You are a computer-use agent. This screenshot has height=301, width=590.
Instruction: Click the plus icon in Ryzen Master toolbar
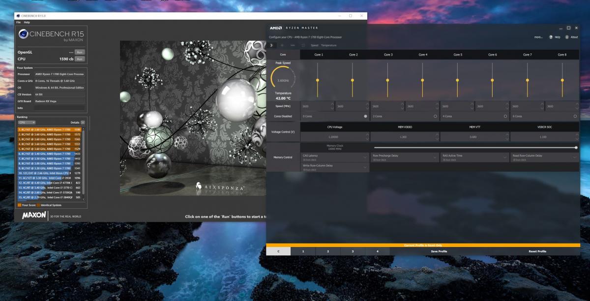(282, 45)
